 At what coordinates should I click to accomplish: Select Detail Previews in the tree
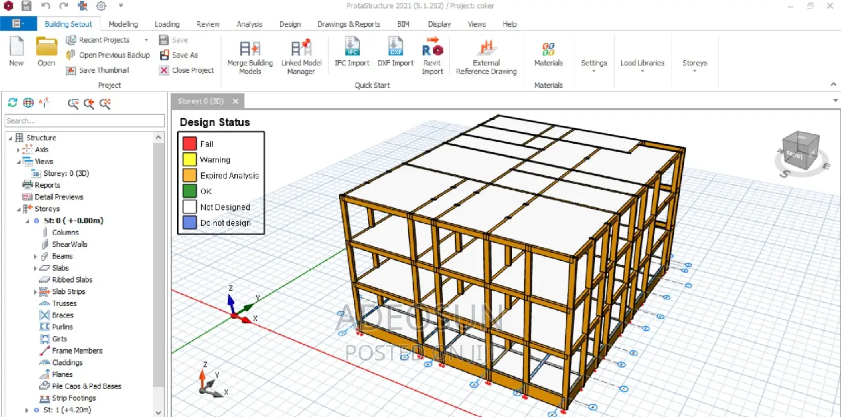tap(59, 197)
